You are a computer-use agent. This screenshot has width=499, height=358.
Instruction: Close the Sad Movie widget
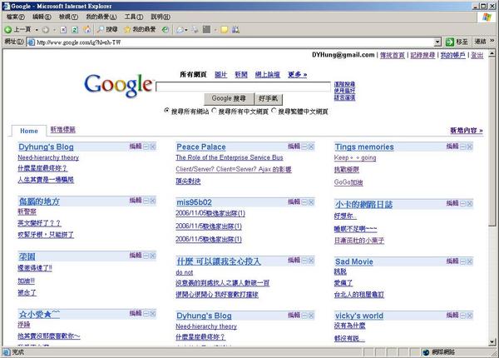[x=470, y=261]
